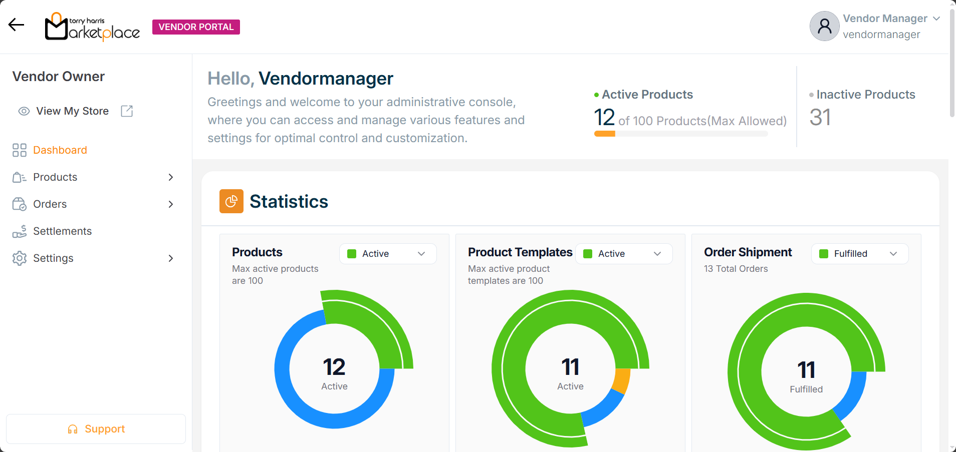Click the Torry Harris Marketplace logo
The image size is (956, 452).
coord(92,27)
